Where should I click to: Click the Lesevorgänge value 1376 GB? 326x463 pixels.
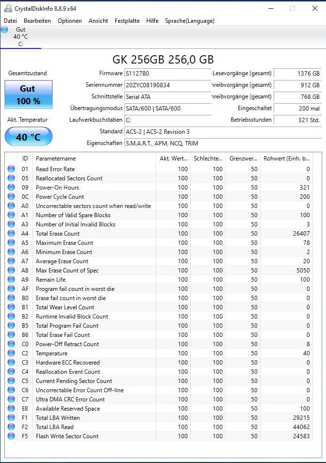[298, 74]
